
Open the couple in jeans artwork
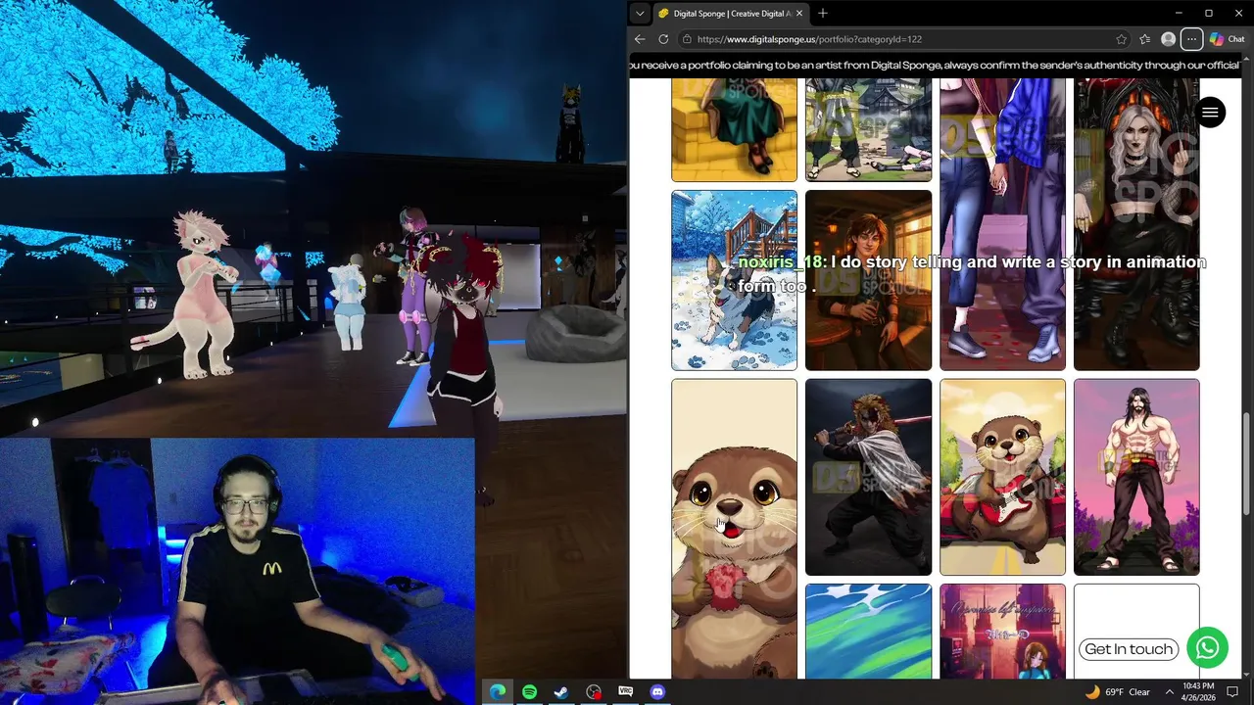pos(1002,224)
